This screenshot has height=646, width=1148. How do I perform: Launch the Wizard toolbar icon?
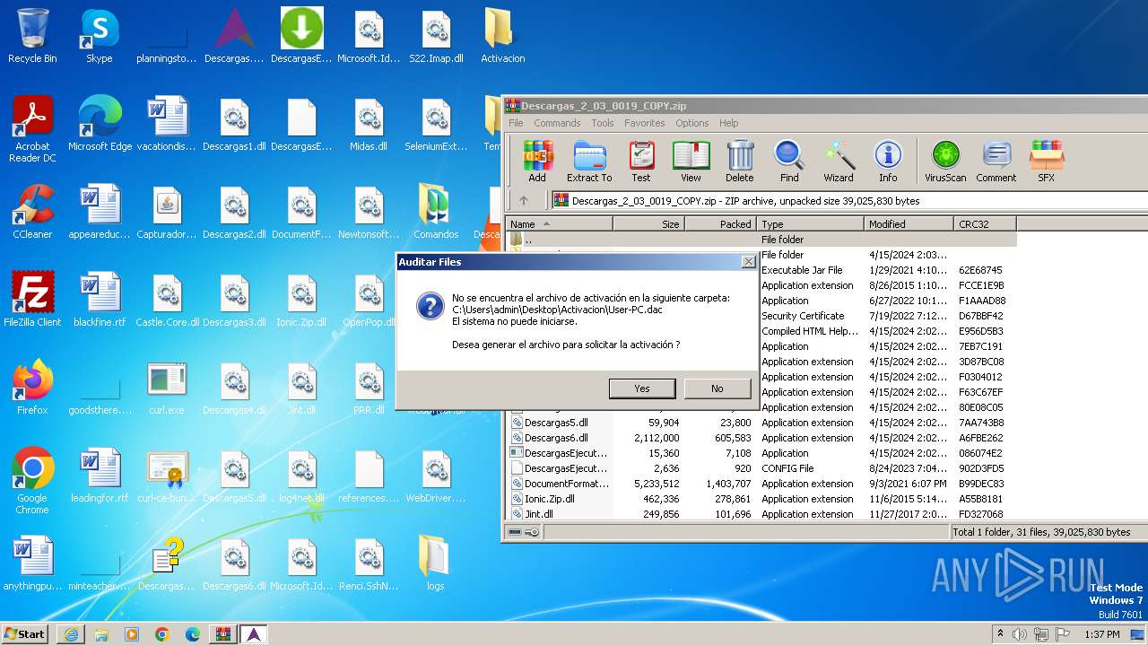click(x=839, y=161)
